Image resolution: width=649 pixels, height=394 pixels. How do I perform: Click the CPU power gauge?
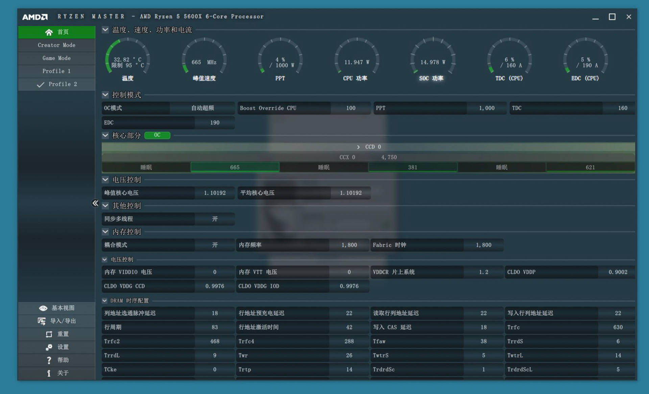tap(357, 56)
